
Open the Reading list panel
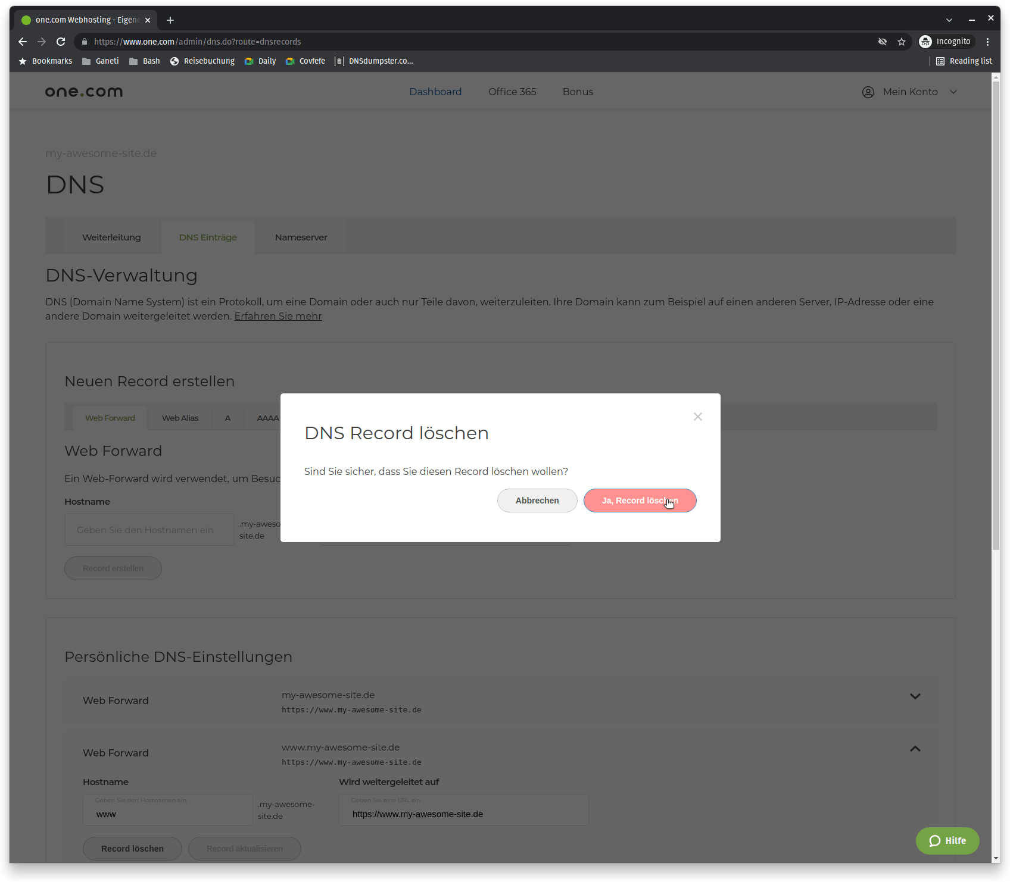point(964,61)
